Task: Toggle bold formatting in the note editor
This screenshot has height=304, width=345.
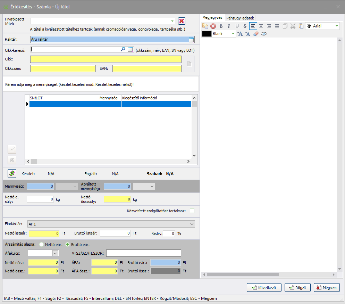Action: click(221, 26)
